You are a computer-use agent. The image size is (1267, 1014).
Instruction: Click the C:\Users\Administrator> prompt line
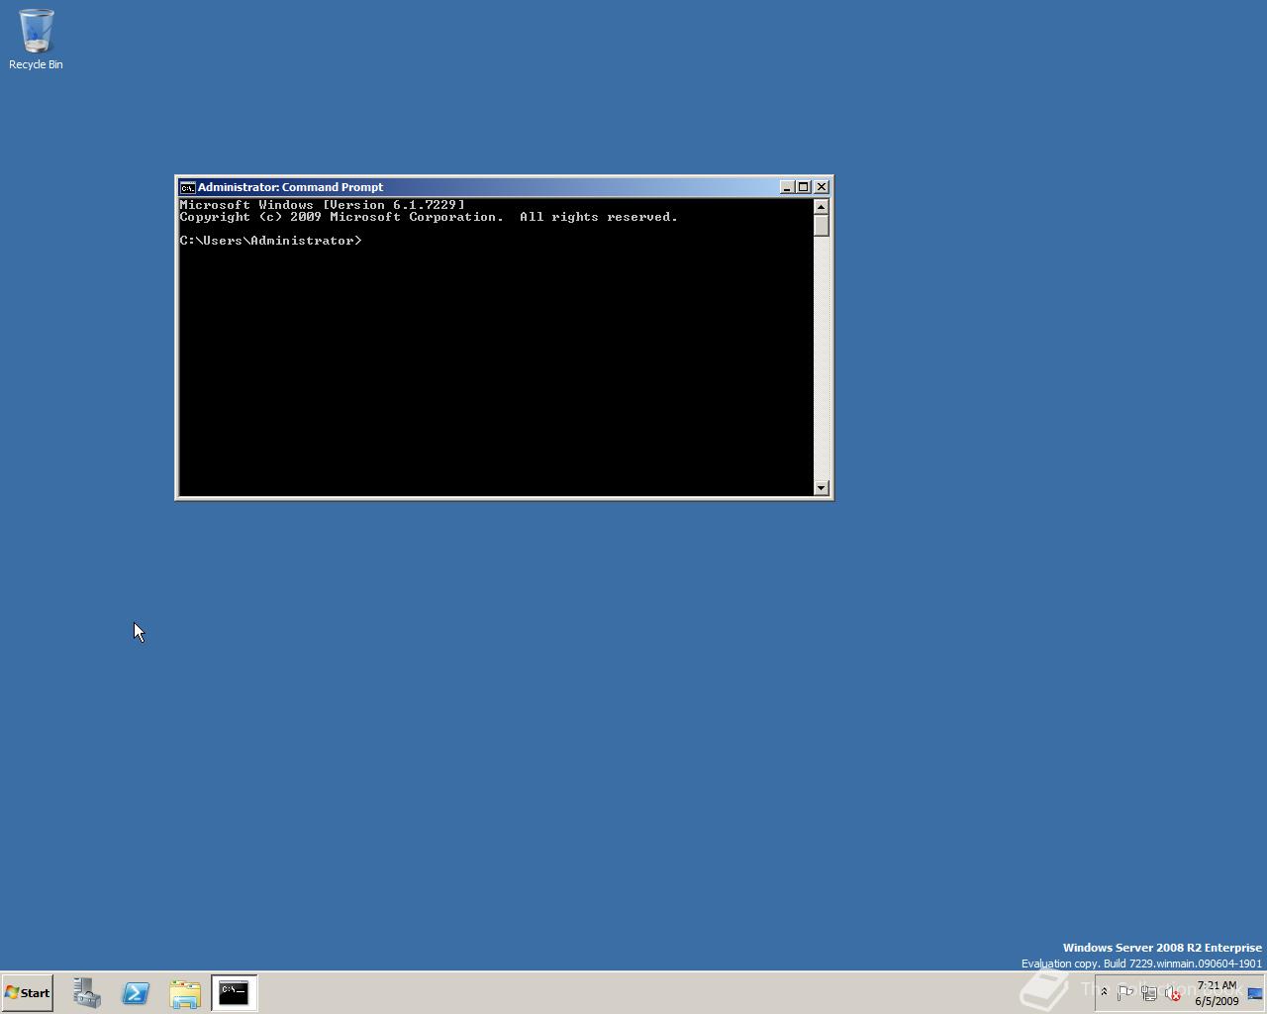[x=271, y=241]
